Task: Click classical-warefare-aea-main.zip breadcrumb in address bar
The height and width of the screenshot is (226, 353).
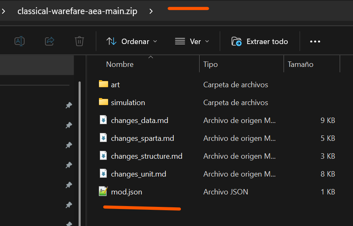Action: 77,11
